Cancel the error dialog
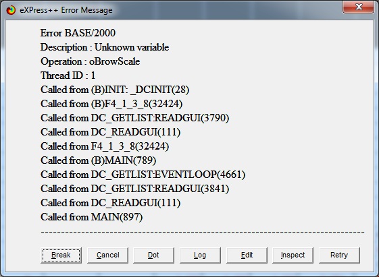 [107, 255]
